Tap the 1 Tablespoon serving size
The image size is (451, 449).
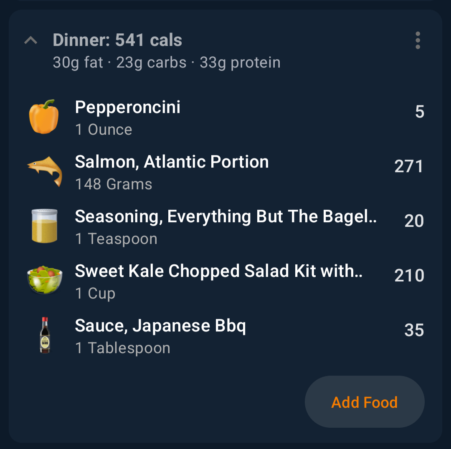pos(123,348)
